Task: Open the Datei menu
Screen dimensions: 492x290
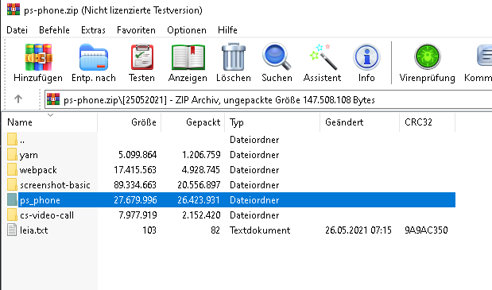Action: [x=17, y=30]
